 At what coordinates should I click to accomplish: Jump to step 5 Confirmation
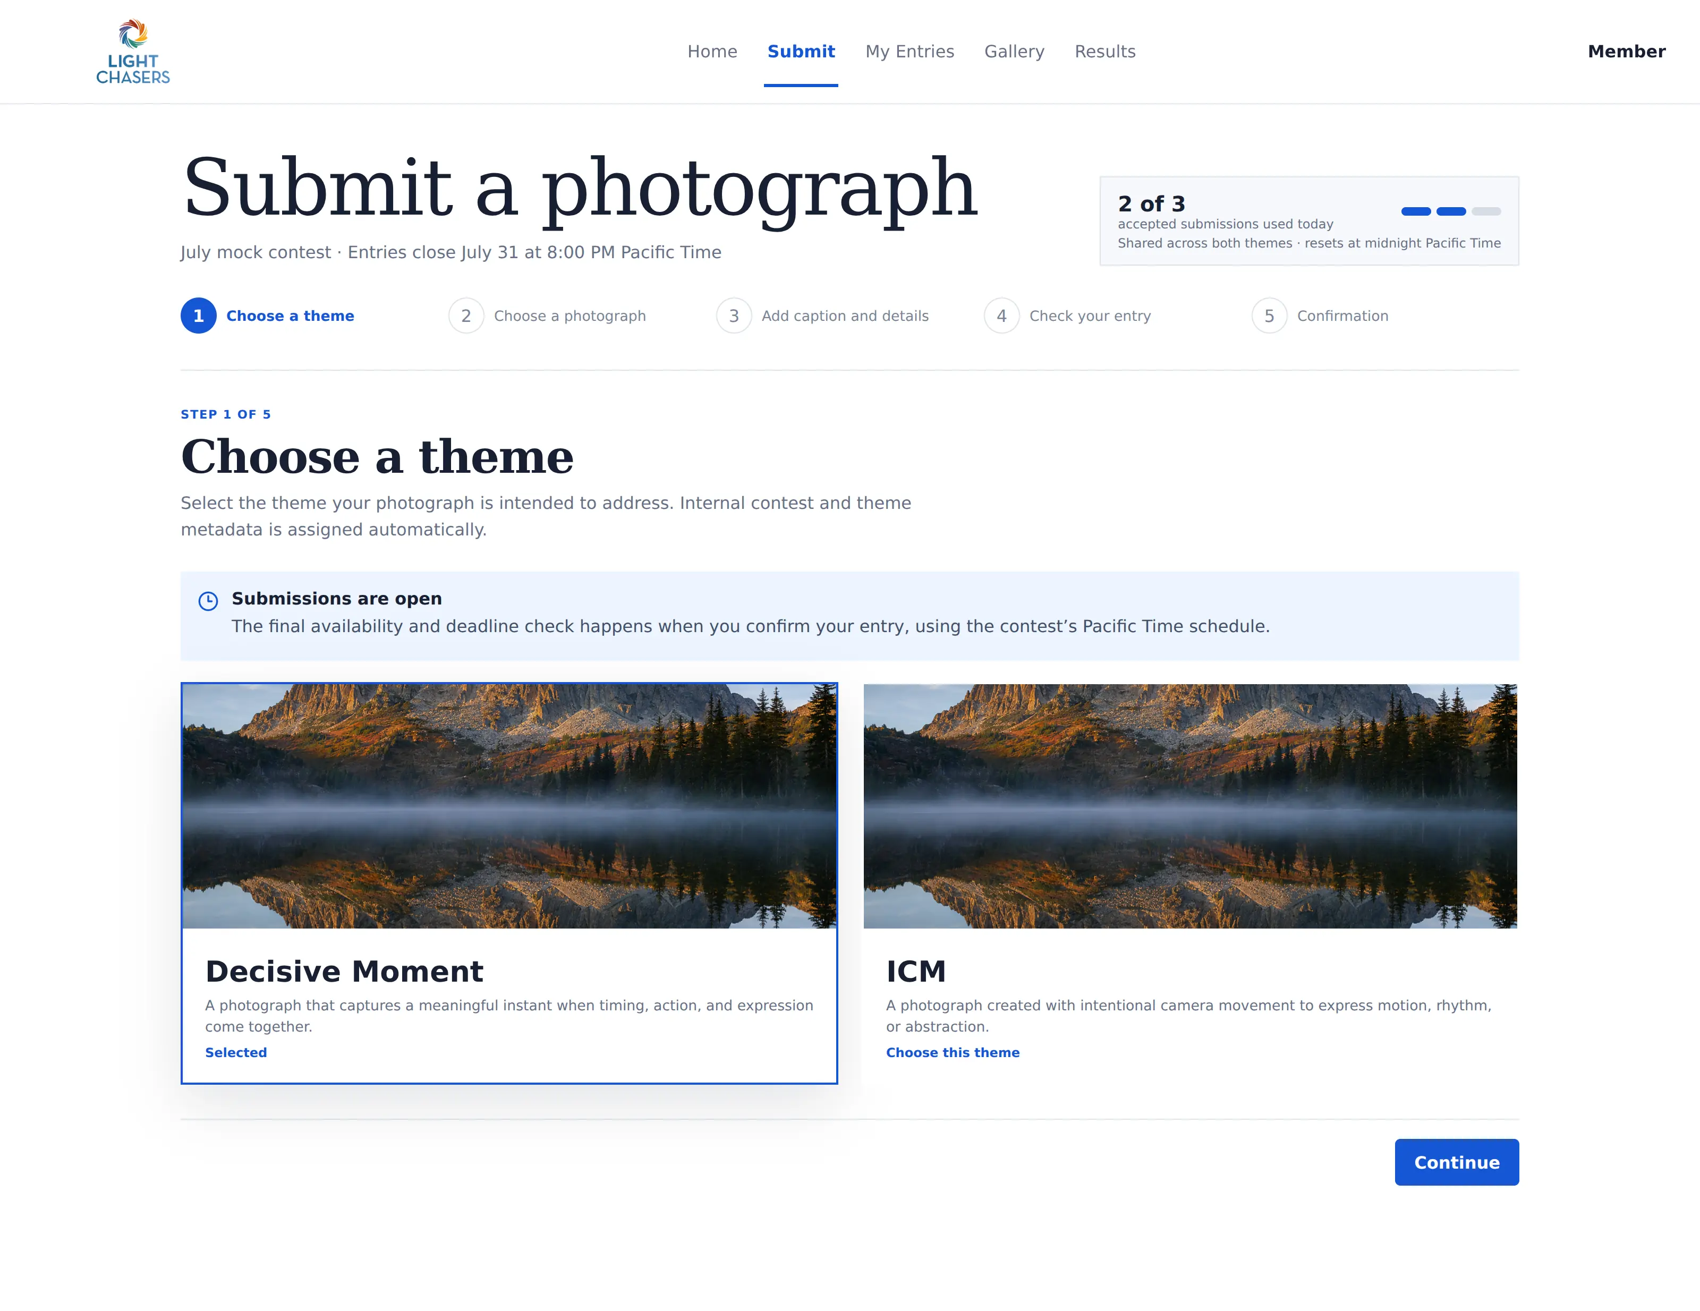pos(1320,316)
